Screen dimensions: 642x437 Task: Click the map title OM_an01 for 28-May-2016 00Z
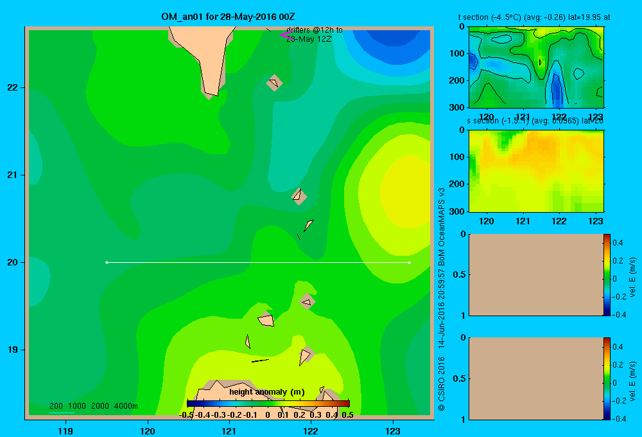[x=228, y=17]
